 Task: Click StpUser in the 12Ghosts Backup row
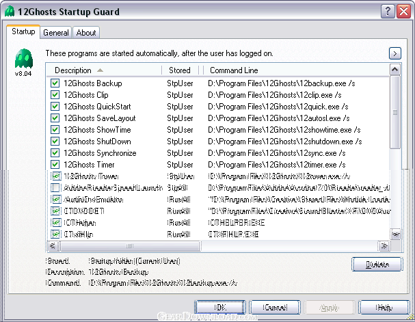coord(180,83)
